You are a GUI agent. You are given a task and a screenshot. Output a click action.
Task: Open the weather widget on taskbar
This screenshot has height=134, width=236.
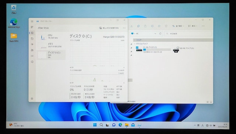coord(16,125)
